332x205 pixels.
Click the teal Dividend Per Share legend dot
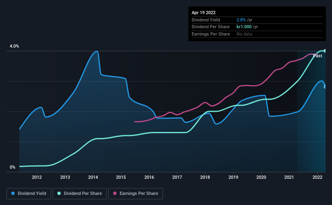pyautogui.click(x=59, y=193)
